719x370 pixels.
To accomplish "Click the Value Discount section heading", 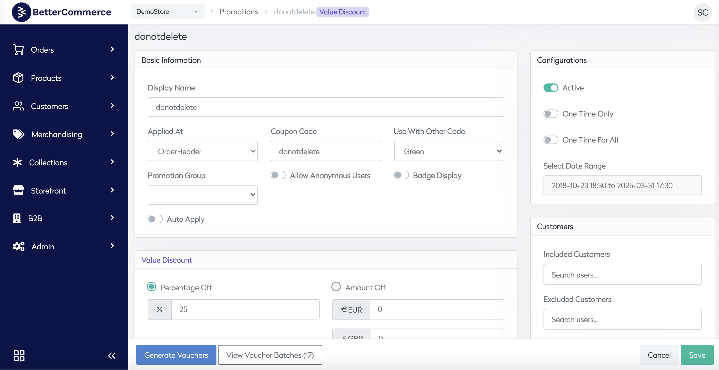I will 167,260.
